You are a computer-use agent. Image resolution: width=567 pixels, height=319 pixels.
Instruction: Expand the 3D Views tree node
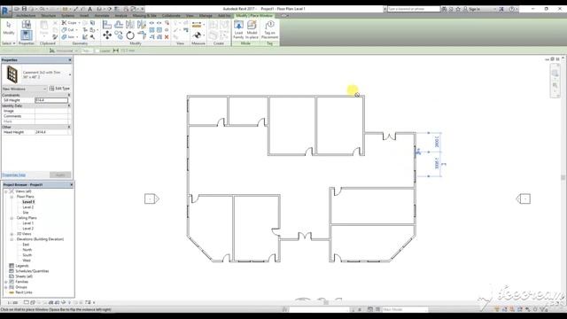coord(12,234)
